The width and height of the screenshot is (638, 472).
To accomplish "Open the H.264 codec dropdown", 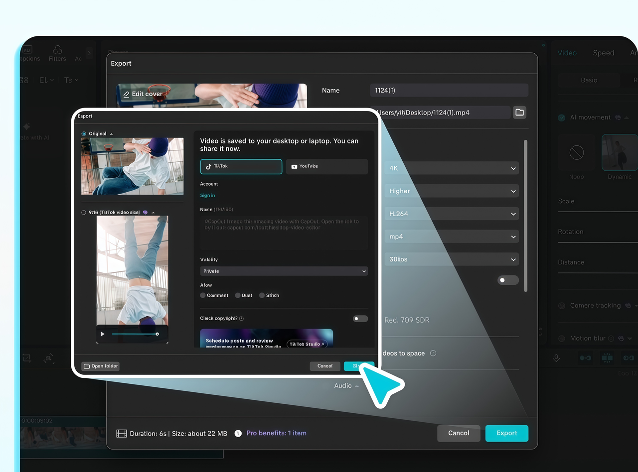I will 451,213.
